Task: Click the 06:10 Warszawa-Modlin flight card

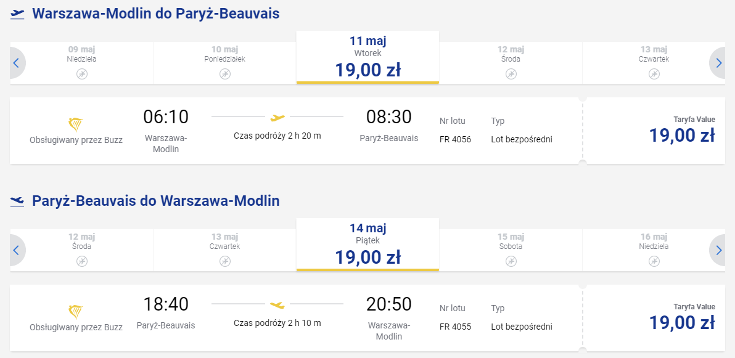Action: pos(296,131)
